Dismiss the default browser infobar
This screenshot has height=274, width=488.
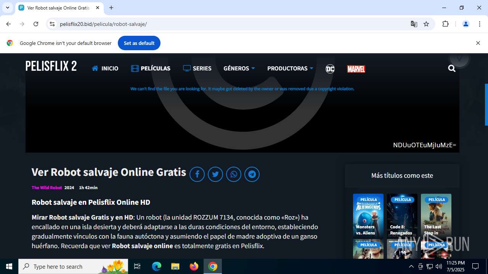pos(478,43)
